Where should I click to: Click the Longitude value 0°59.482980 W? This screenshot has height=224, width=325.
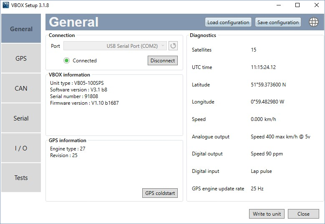tap(267, 102)
